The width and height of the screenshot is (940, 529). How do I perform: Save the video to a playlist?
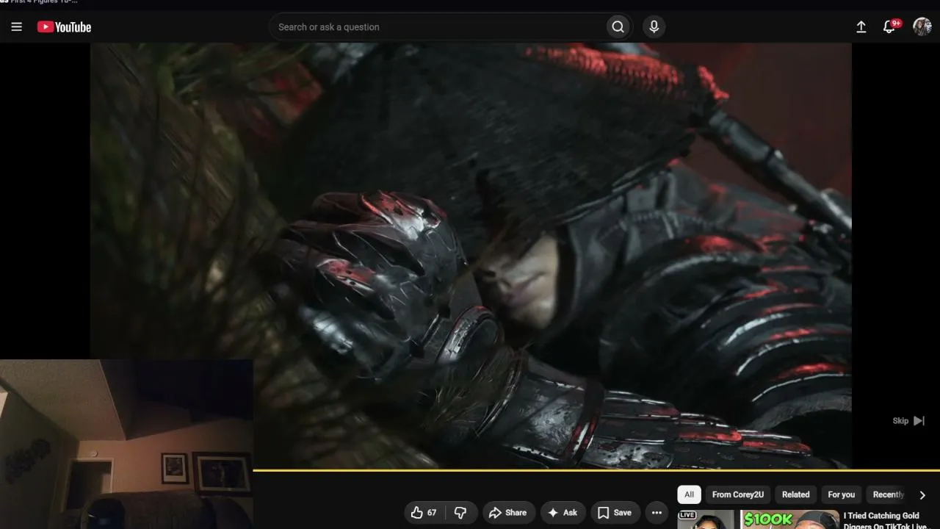coord(615,513)
